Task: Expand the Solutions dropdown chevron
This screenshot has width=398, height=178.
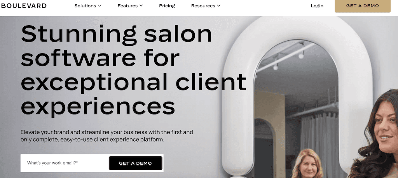Action: (x=99, y=5)
